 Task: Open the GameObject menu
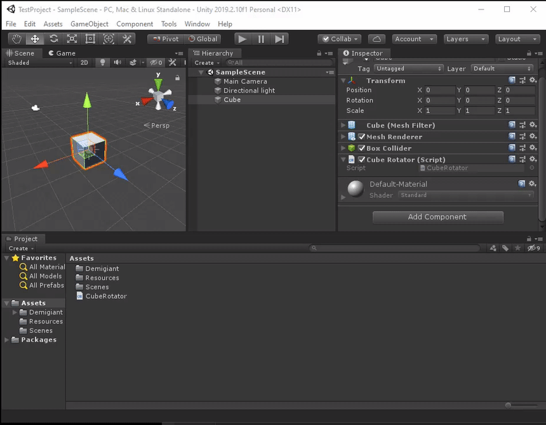(89, 23)
